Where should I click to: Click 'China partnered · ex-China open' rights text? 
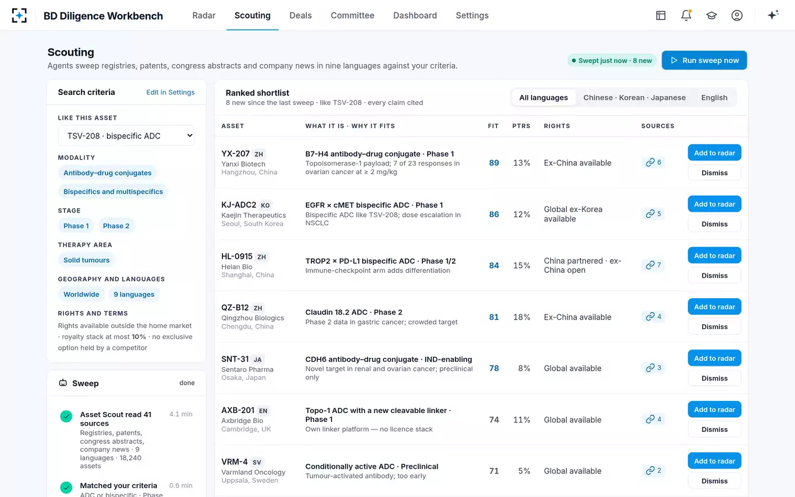pyautogui.click(x=582, y=265)
